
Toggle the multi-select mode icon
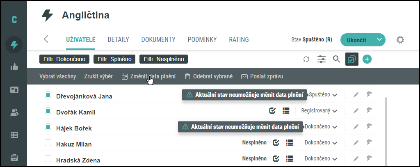[x=352, y=59]
